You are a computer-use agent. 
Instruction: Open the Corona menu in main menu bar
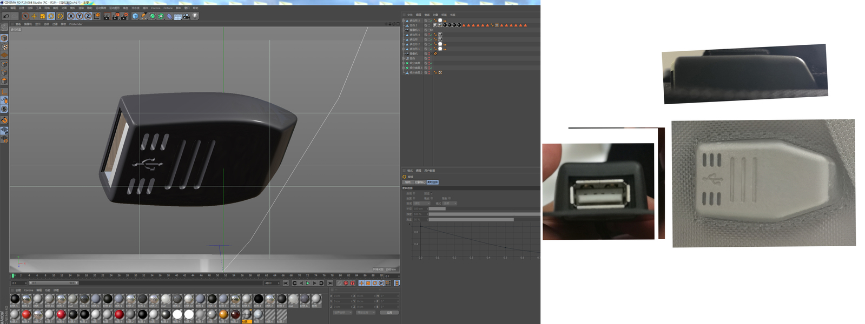155,8
